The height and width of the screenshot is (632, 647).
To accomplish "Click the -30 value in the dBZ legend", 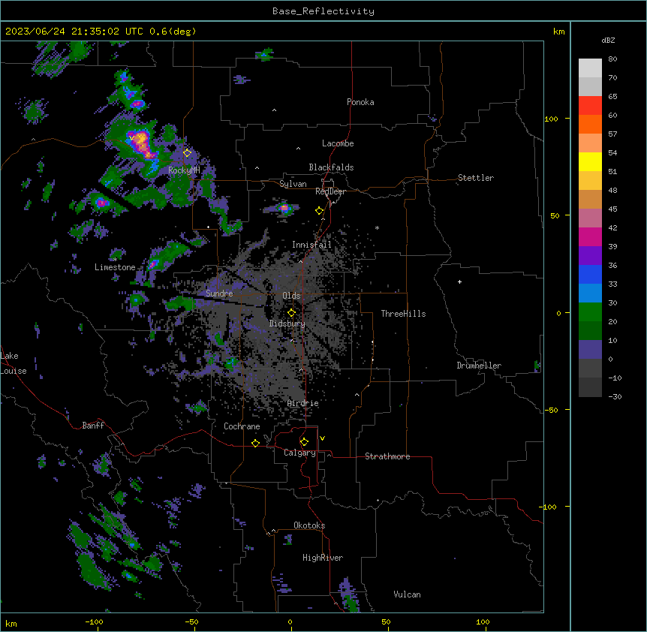I will [615, 396].
